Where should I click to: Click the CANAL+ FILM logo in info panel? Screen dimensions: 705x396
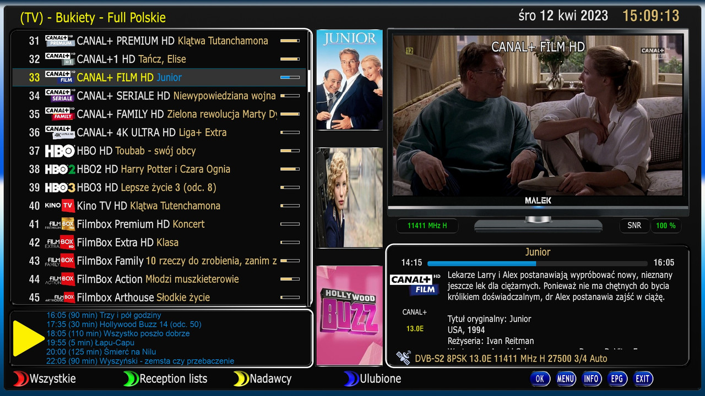414,284
